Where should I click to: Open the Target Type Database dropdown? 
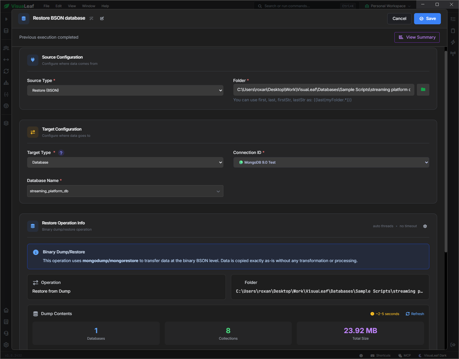click(x=125, y=162)
